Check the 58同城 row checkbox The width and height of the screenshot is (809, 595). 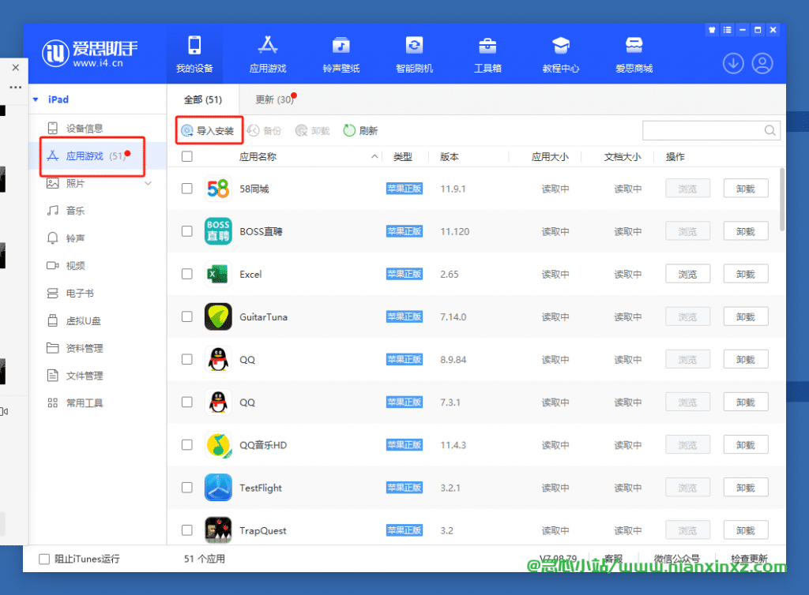tap(186, 189)
